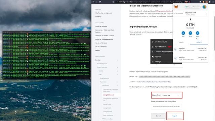Click the private key code block
Image resolution: width=215 pixels, height=121 pixels.
164,77
